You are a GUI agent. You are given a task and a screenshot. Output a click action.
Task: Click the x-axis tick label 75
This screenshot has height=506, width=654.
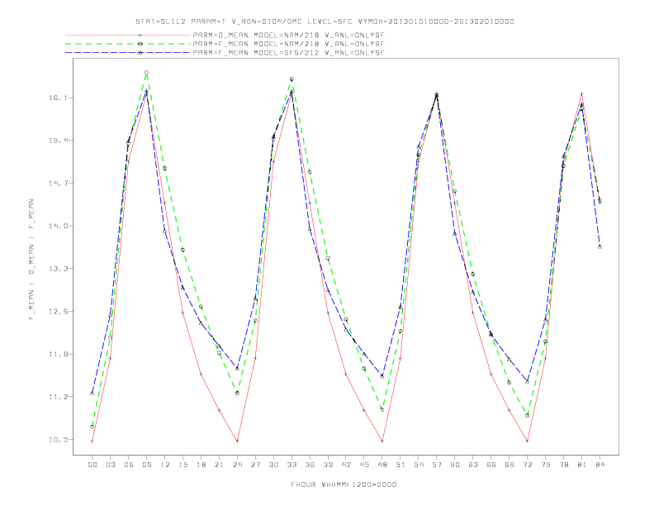(546, 465)
